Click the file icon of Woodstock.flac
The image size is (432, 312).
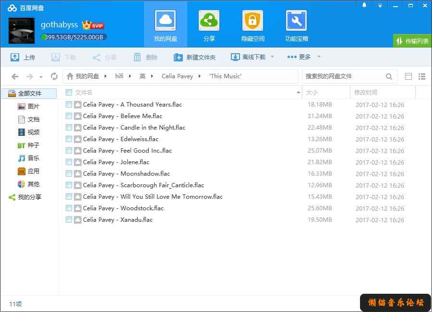click(78, 208)
